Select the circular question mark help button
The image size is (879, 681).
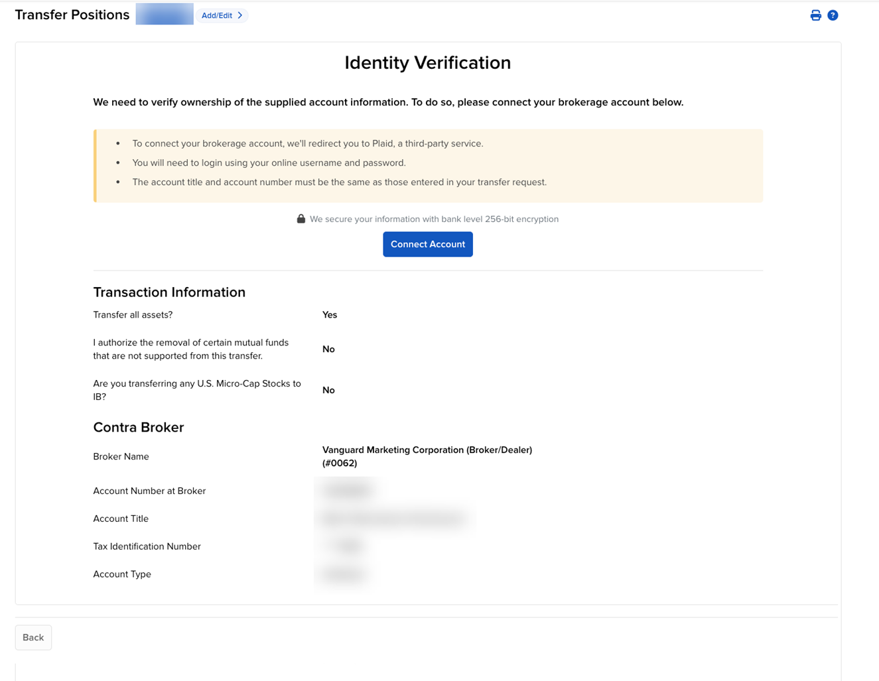point(833,15)
